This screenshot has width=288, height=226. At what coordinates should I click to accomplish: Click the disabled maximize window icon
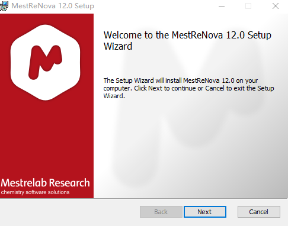click(248, 6)
